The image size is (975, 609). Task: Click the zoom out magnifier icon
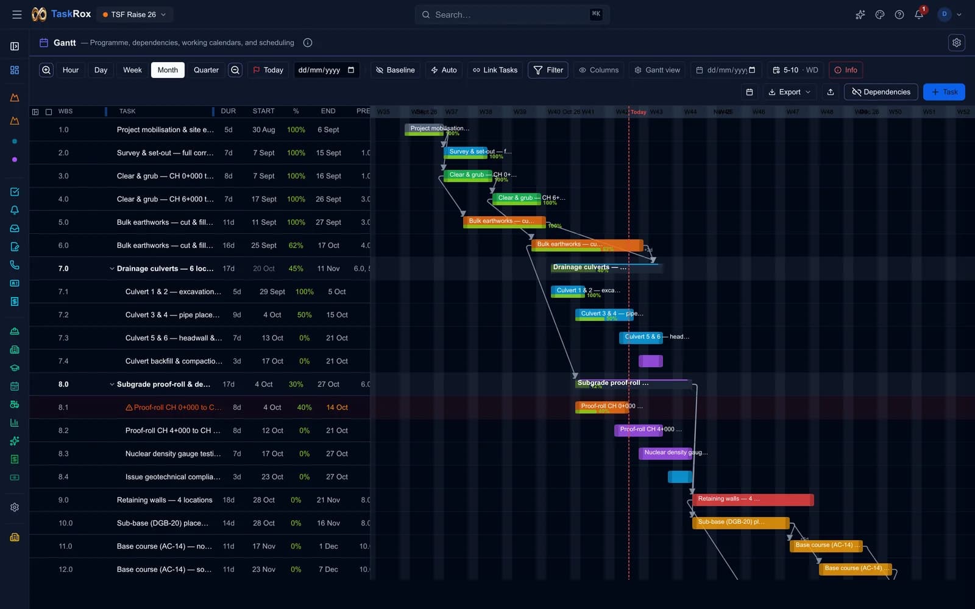tap(235, 70)
